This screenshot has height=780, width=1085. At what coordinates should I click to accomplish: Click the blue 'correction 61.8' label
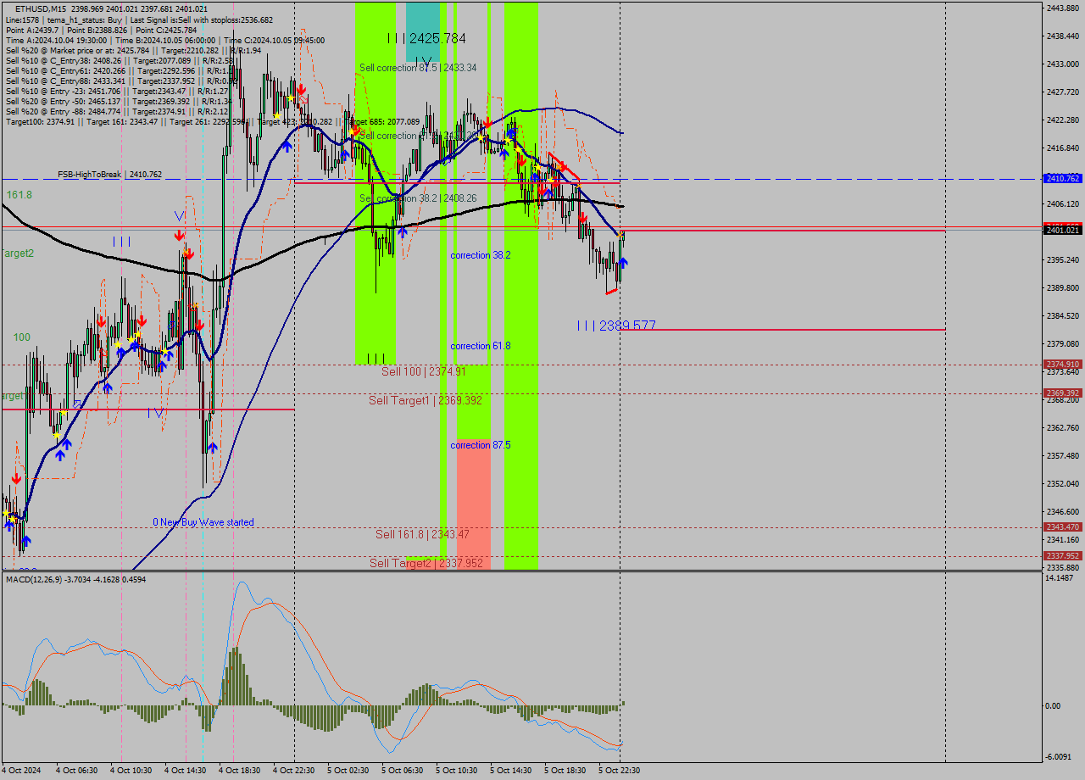(481, 346)
